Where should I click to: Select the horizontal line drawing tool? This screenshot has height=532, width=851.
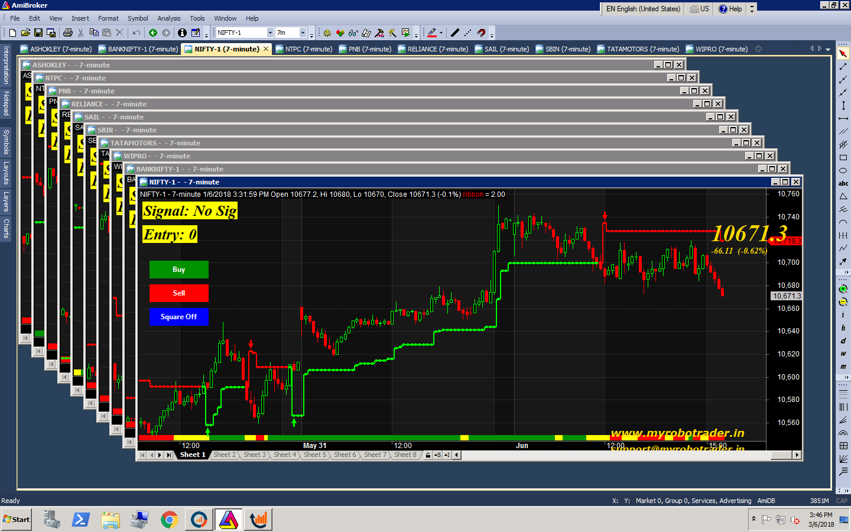843,118
